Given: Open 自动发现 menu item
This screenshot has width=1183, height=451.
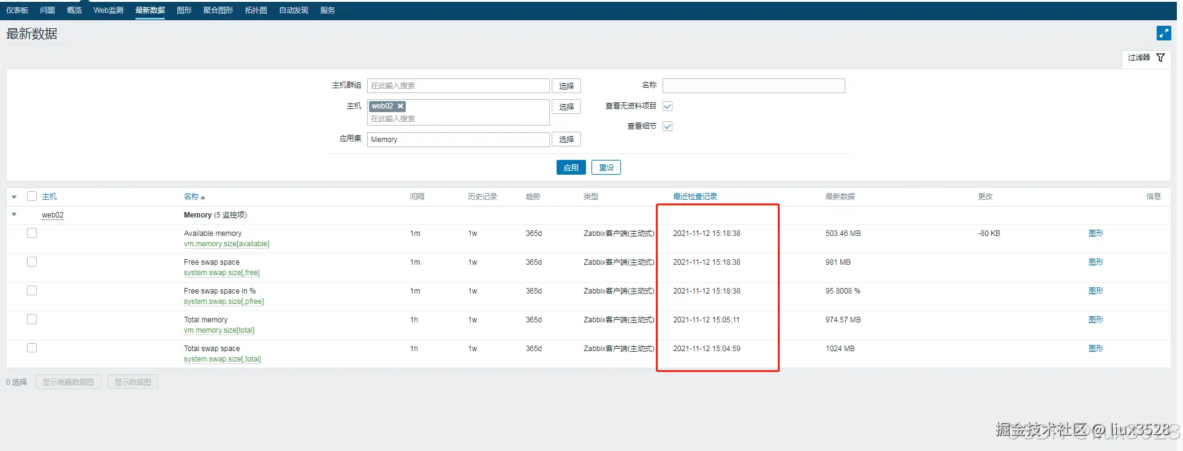Looking at the screenshot, I should click(x=294, y=10).
